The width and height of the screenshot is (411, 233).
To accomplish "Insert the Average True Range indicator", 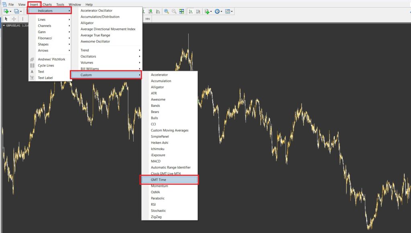I will [95, 35].
